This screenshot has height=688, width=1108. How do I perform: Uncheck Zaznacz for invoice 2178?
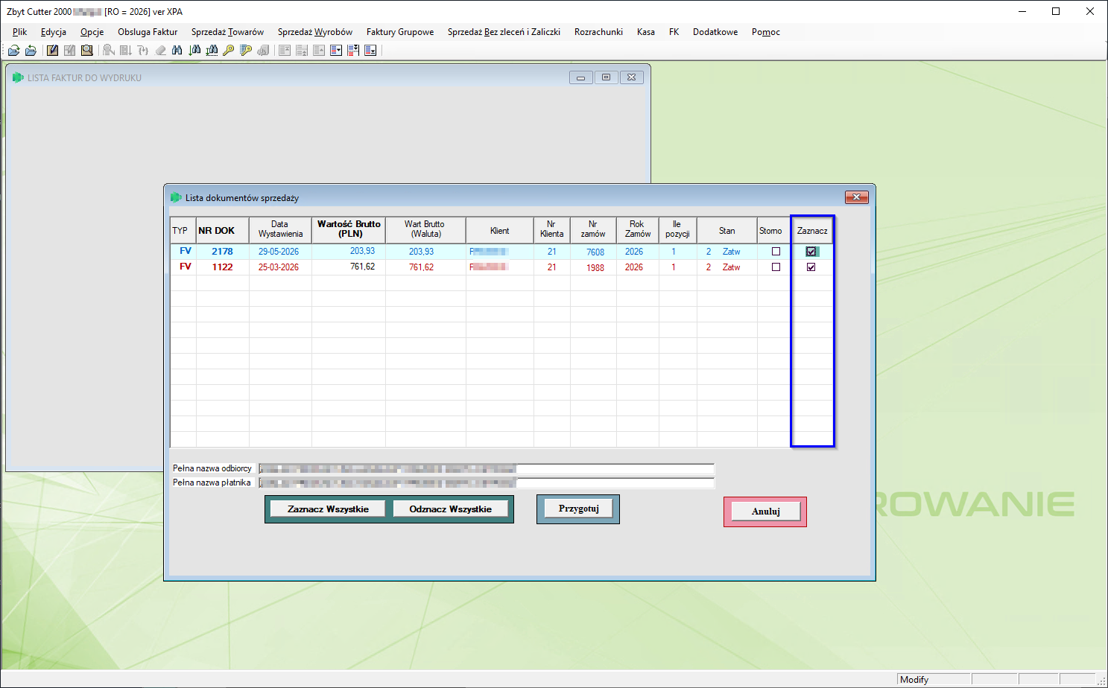[811, 252]
